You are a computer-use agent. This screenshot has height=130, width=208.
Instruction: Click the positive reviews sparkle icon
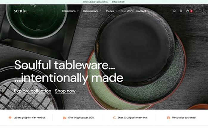(114, 118)
